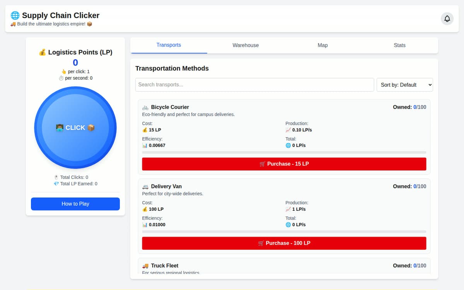Image resolution: width=464 pixels, height=290 pixels.
Task: Purchase Bicycle Courier for 15 LP
Action: (x=284, y=164)
